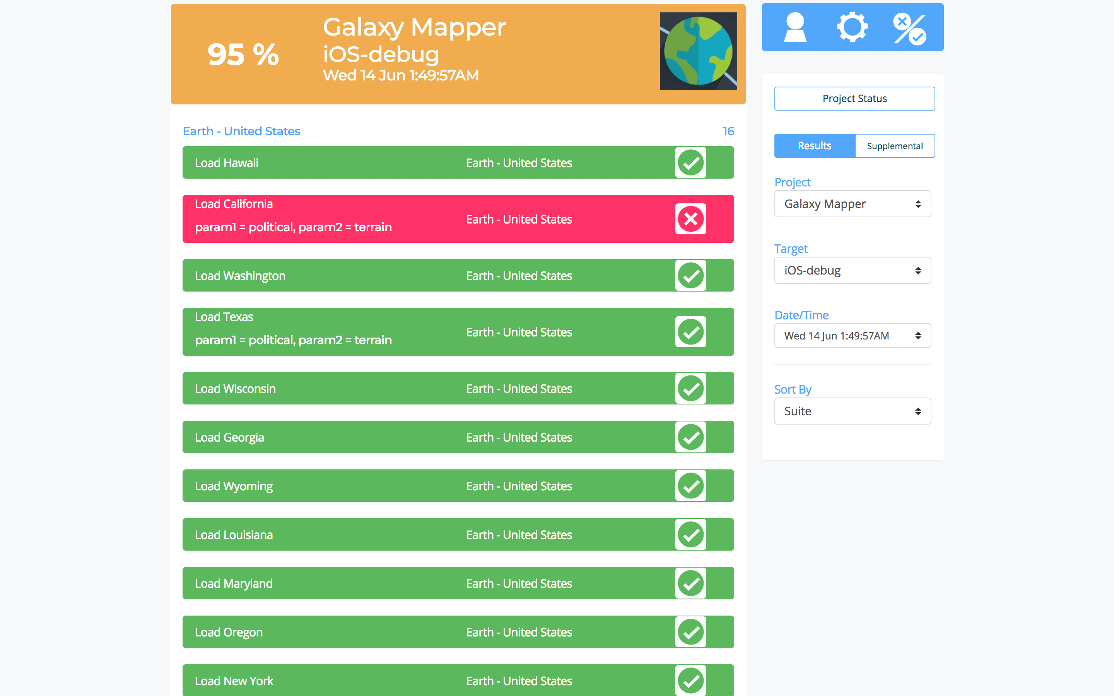Click the Galaxy Mapper title in header

[414, 27]
